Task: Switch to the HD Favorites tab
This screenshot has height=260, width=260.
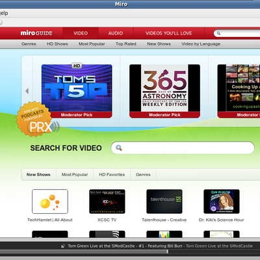Action: coord(112,175)
